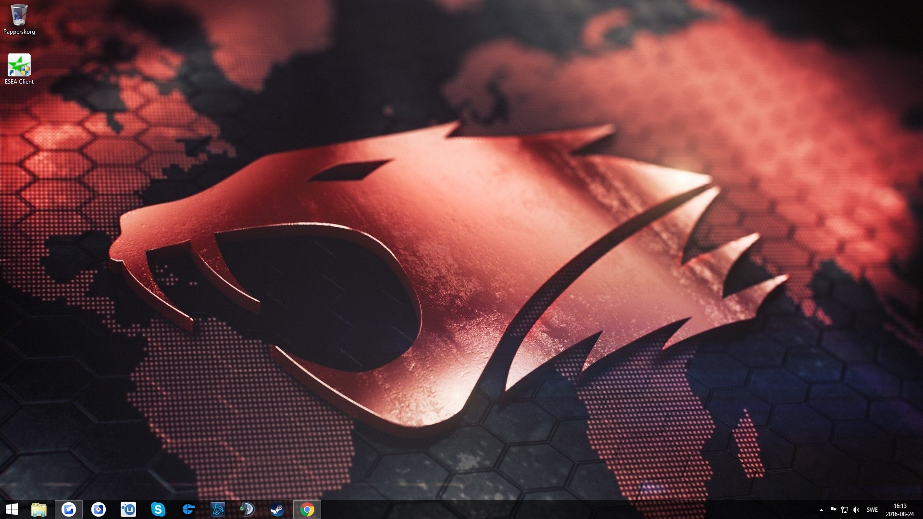Open the volume speaker control
Viewport: 923px width, 519px height.
856,510
